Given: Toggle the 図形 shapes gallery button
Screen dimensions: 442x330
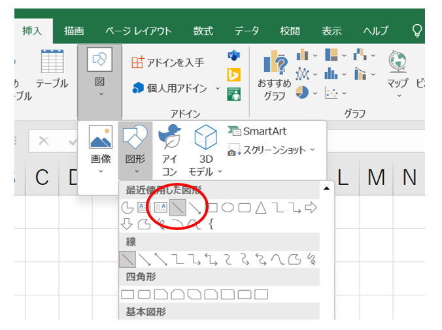Looking at the screenshot, I should pos(135,150).
